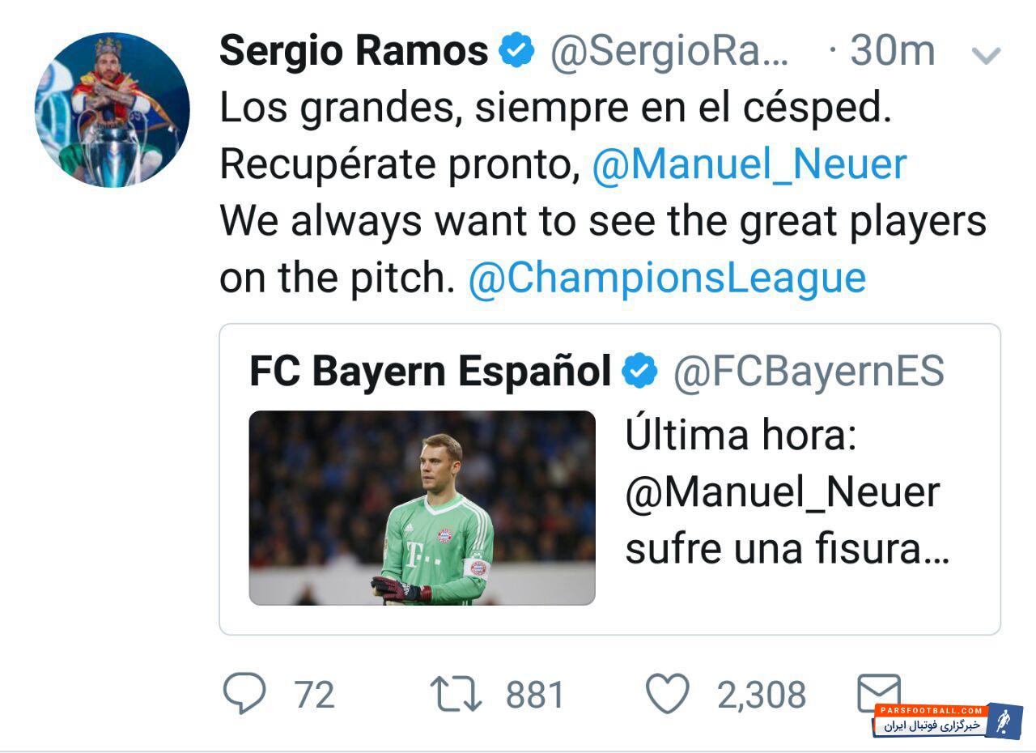Open the Sergio Ramos display name

(354, 51)
